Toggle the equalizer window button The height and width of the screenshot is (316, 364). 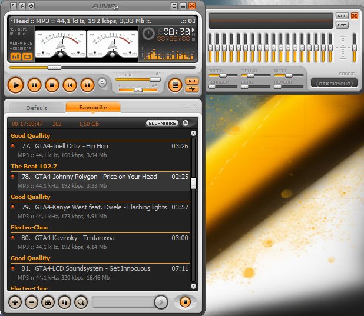click(192, 81)
